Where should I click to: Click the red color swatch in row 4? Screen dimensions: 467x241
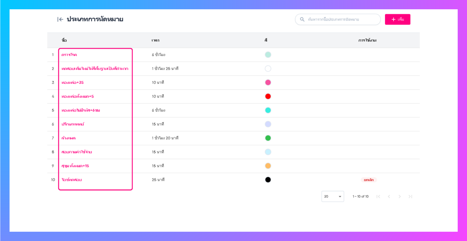268,97
